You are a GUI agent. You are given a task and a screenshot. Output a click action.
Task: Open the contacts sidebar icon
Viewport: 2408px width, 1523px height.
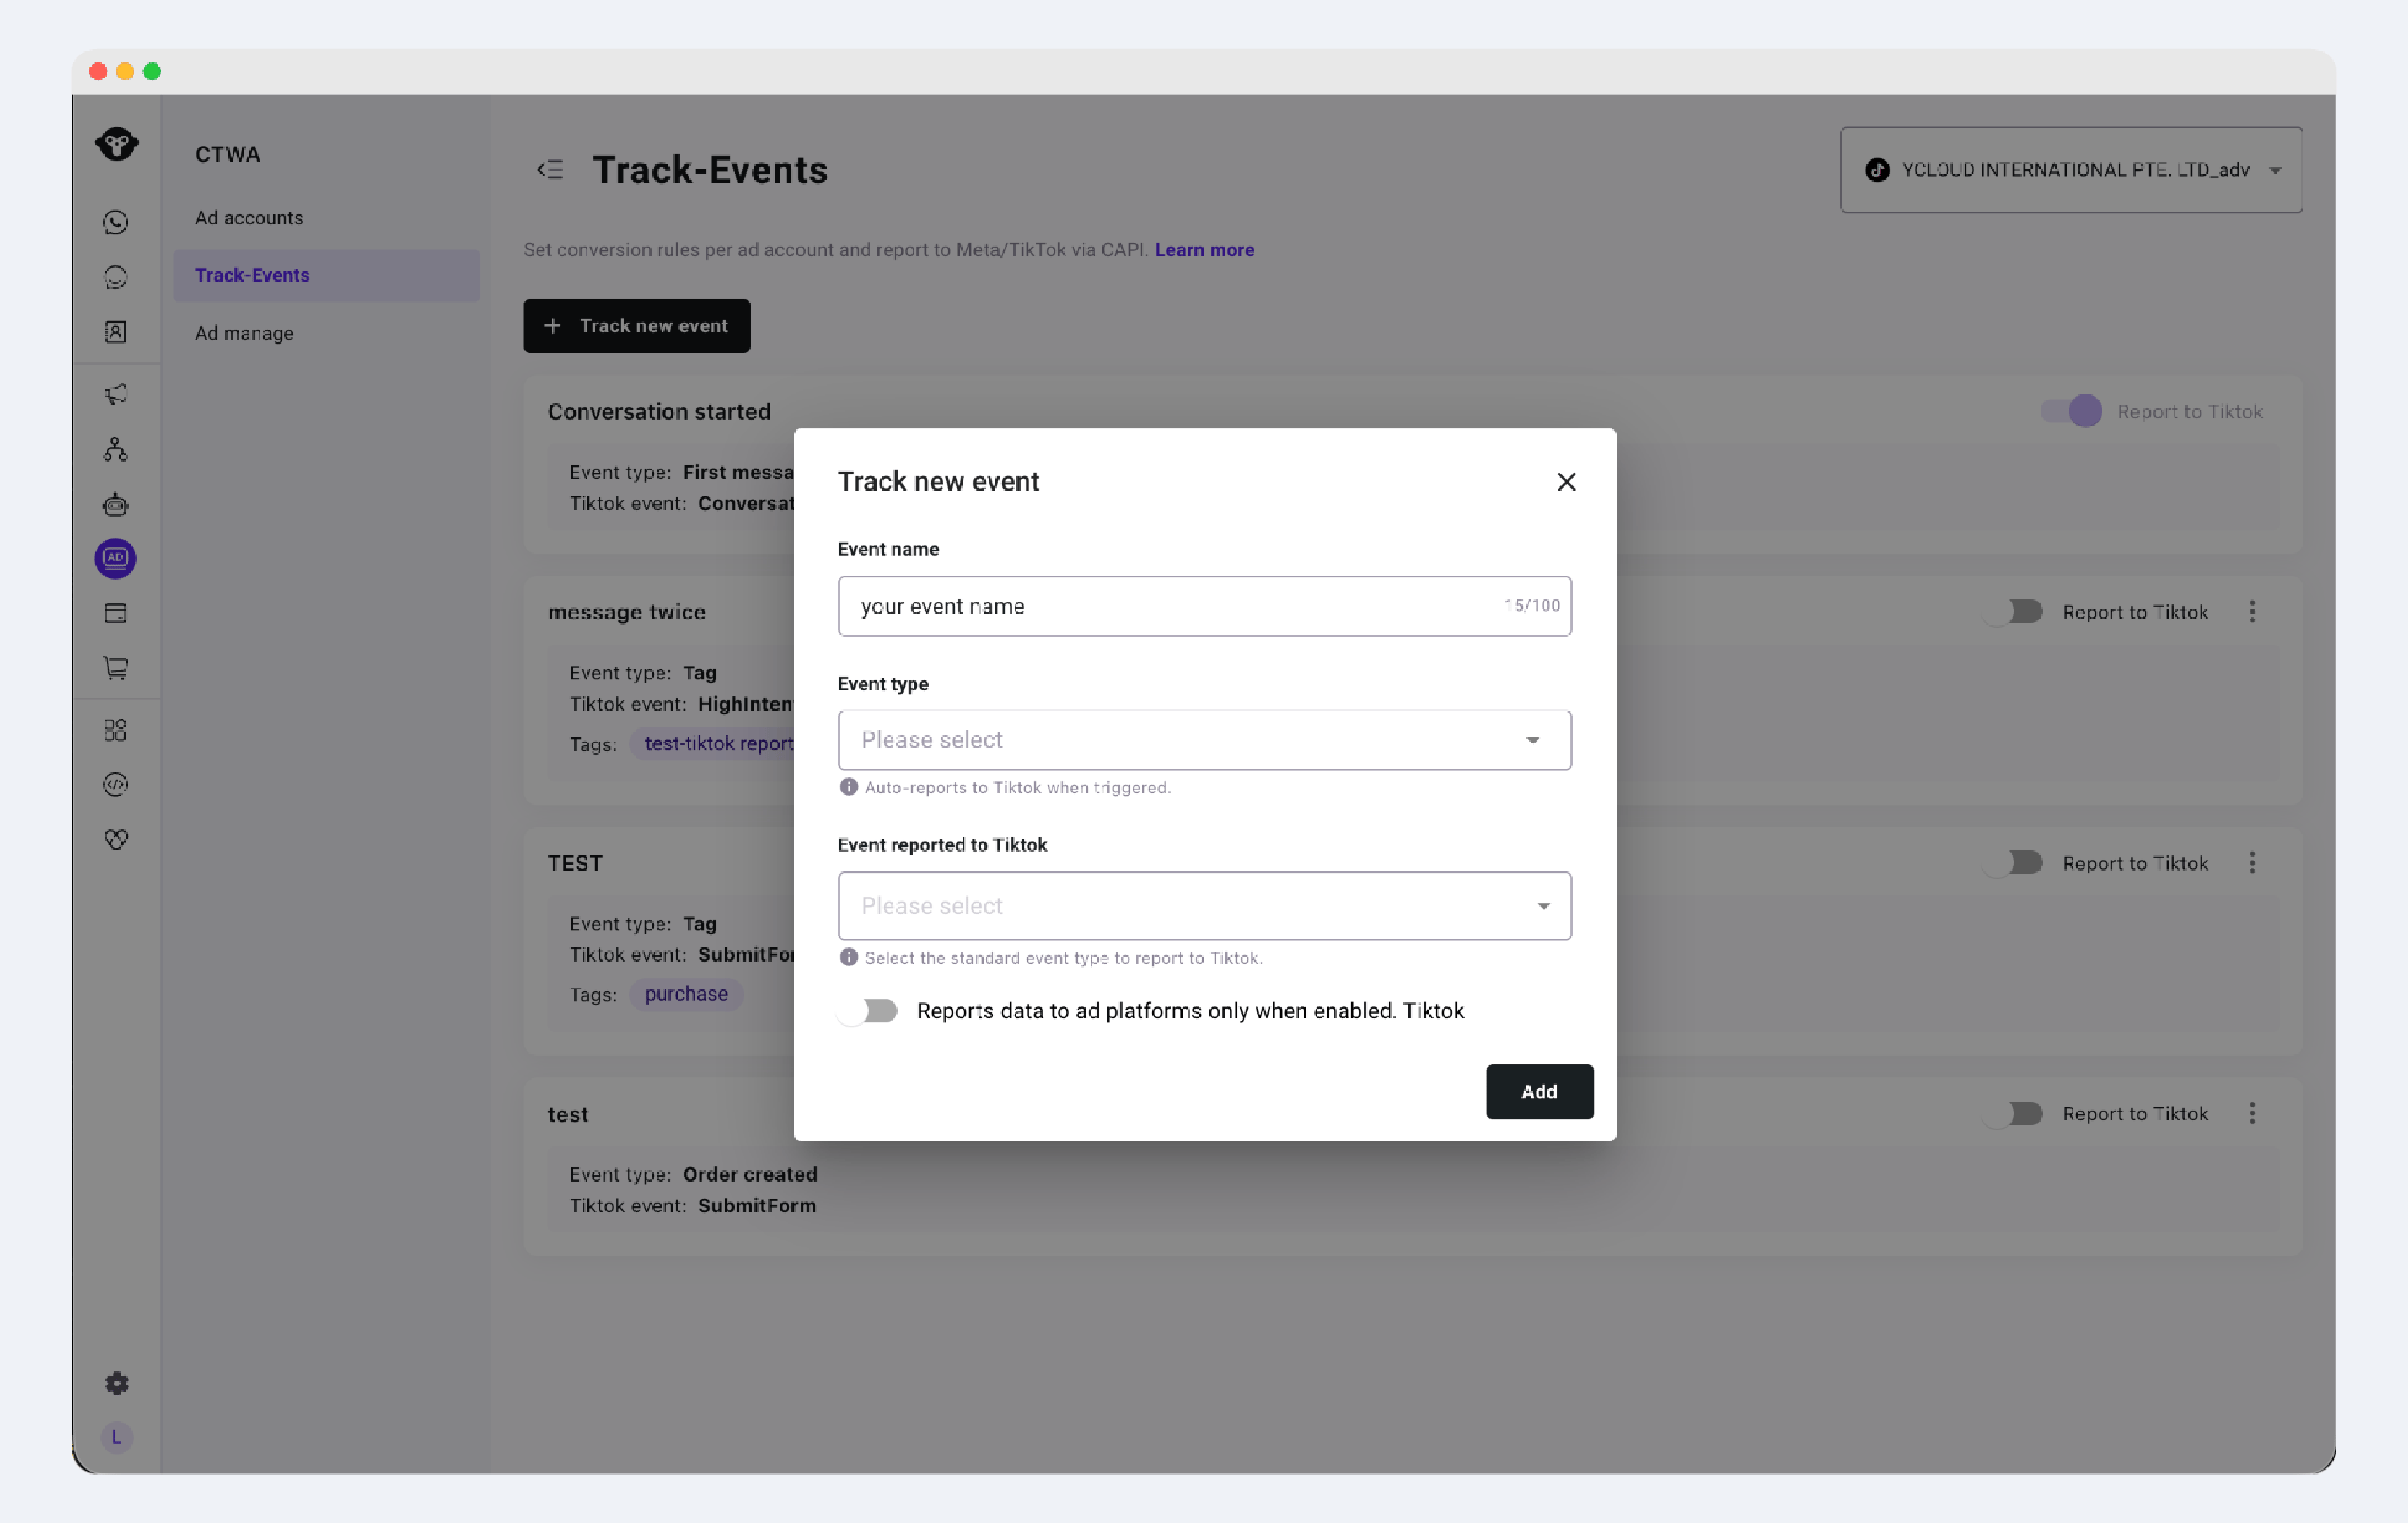pos(116,332)
